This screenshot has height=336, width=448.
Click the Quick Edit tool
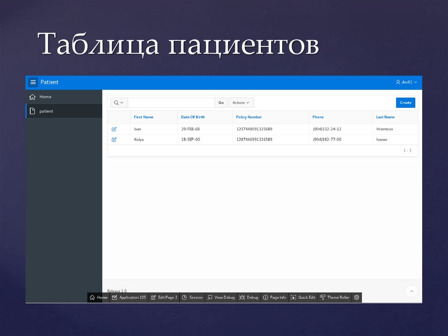(x=294, y=297)
